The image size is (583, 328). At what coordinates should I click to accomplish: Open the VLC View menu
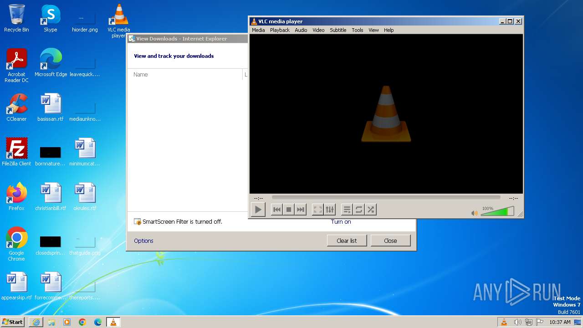tap(373, 30)
